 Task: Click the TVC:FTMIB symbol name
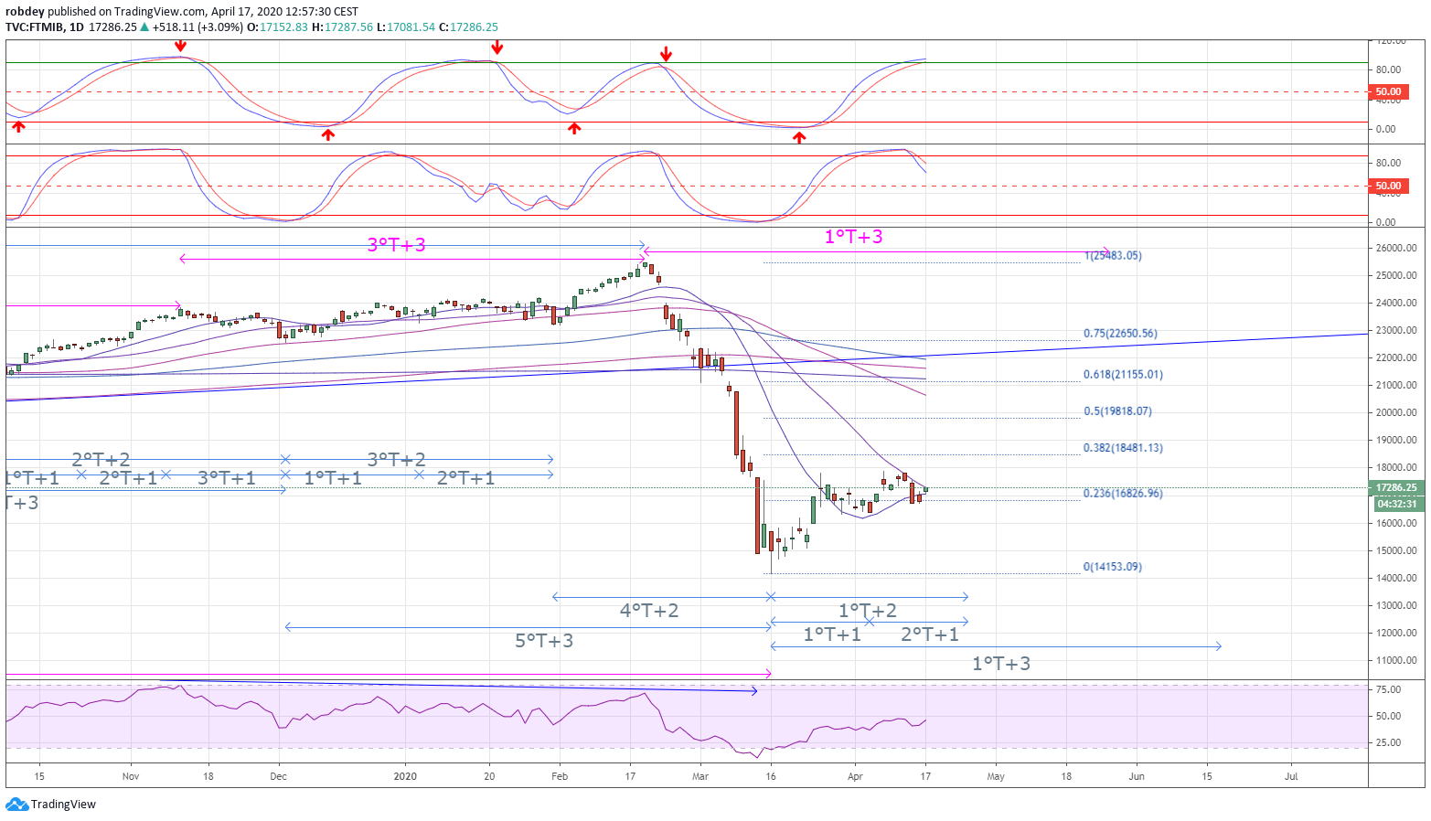tap(34, 27)
